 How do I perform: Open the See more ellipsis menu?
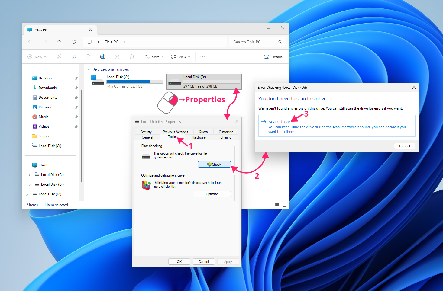tap(203, 57)
